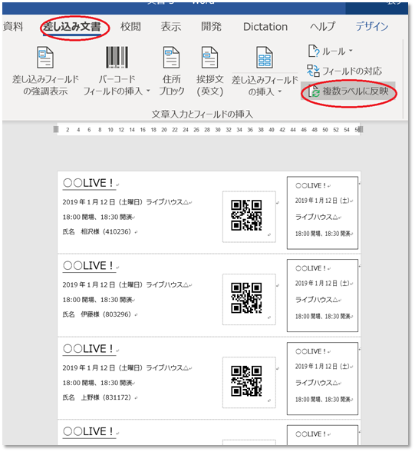Open the 資料 tab
The width and height of the screenshot is (415, 452).
click(12, 27)
